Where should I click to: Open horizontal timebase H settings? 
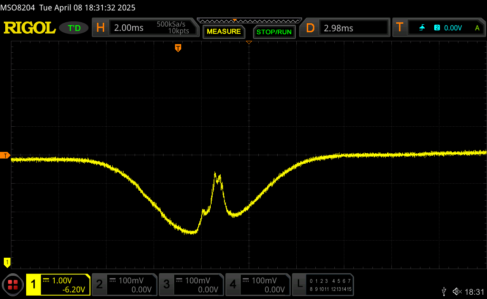coord(100,28)
